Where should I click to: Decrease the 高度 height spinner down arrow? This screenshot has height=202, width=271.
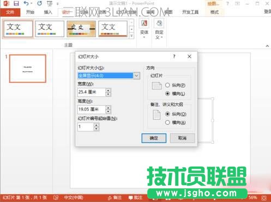(x=108, y=112)
